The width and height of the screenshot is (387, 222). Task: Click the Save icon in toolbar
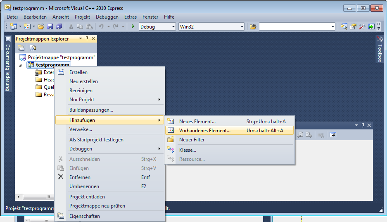[50, 27]
